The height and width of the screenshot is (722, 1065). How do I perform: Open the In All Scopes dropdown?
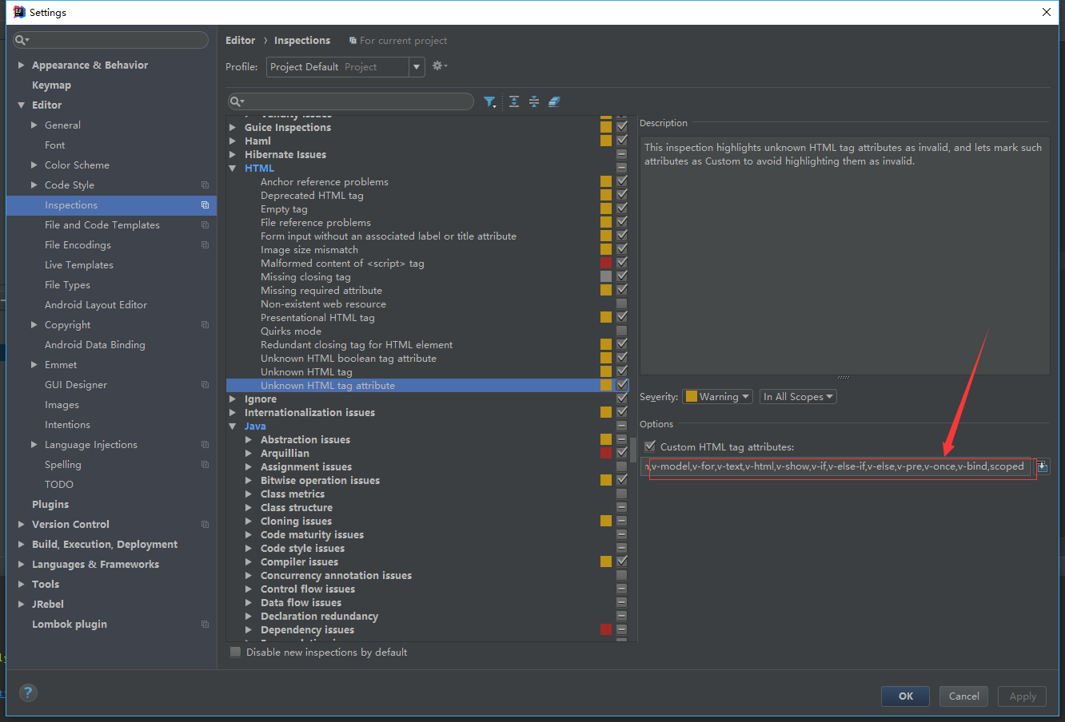coord(798,397)
